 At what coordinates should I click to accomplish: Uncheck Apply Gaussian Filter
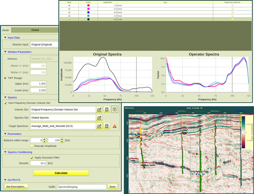pyautogui.click(x=32, y=158)
